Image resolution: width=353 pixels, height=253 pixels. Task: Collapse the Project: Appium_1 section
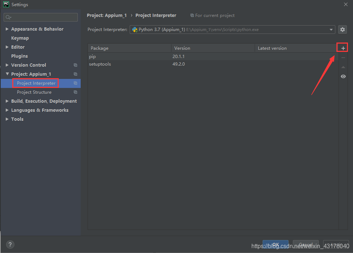click(6, 74)
